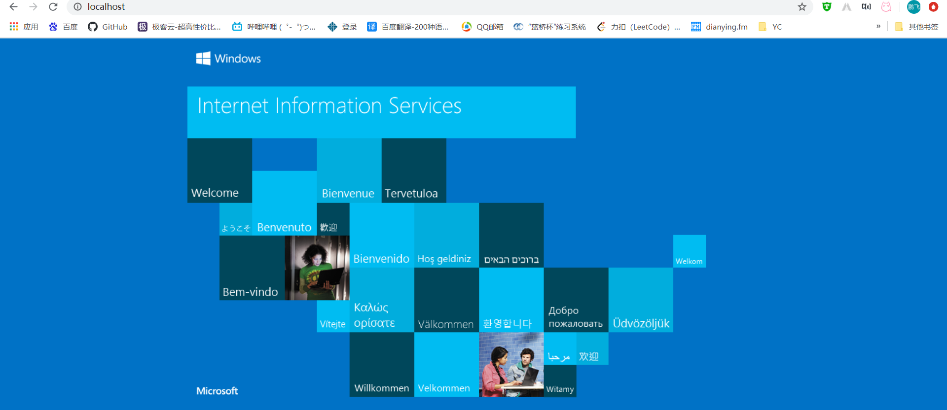
Task: Click the photo of woman with laptop
Action: (x=317, y=268)
